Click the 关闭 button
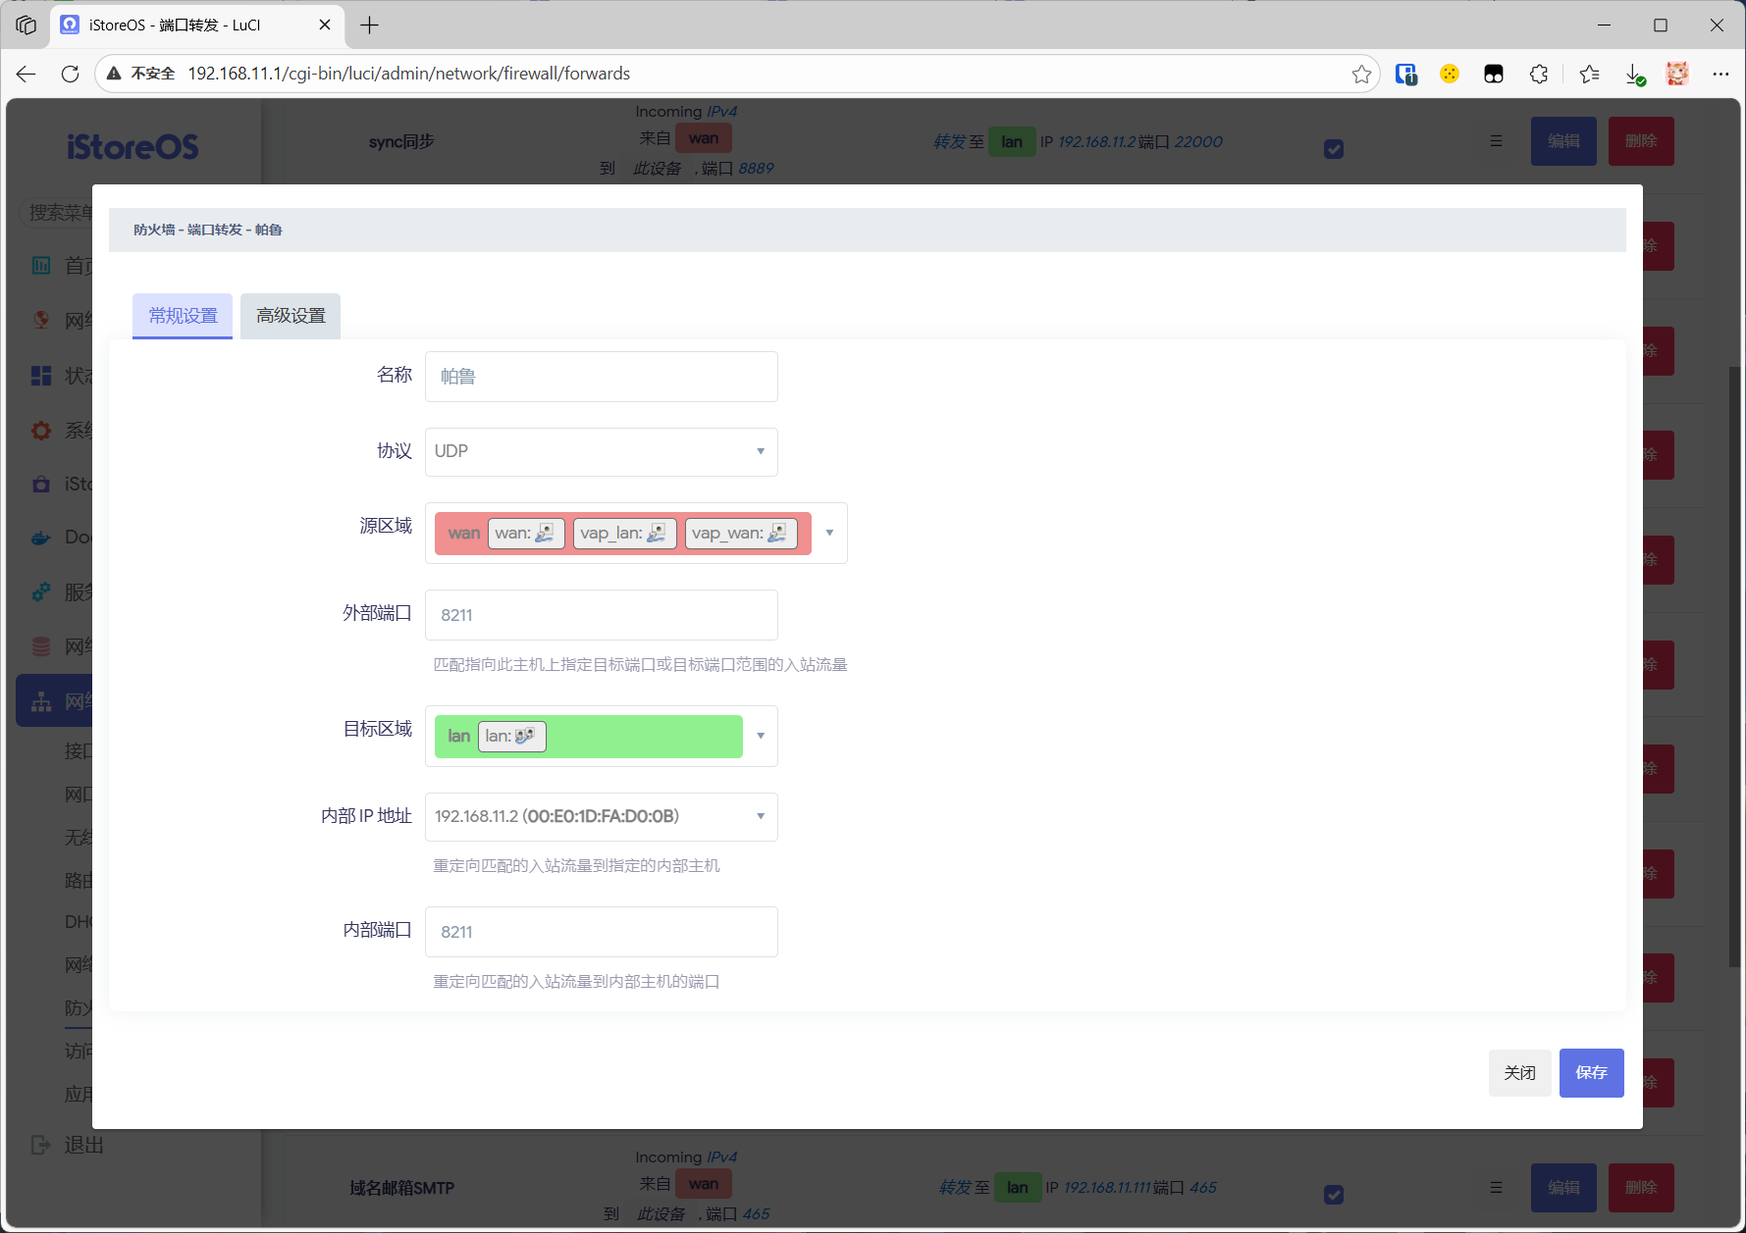This screenshot has height=1233, width=1746. point(1519,1072)
